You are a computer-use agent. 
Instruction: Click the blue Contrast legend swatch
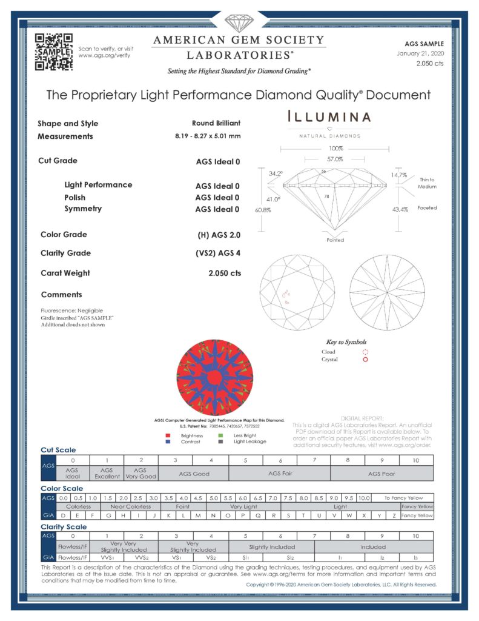pyautogui.click(x=168, y=441)
